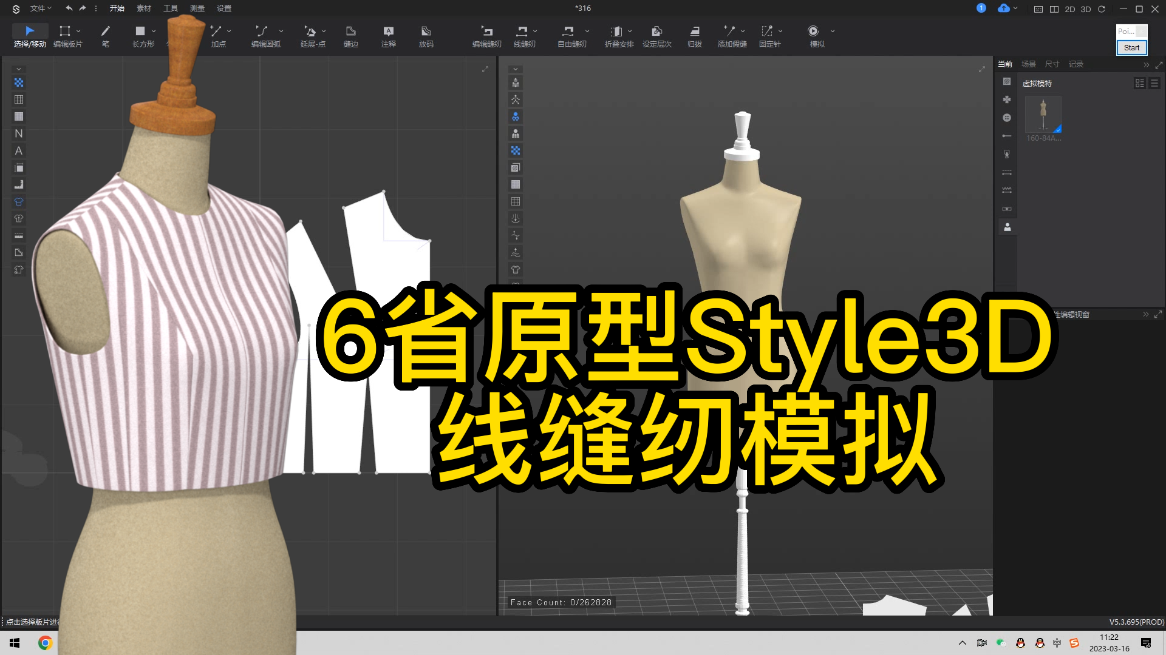Screen dimensions: 1166x655
Task: Toggle blue garment display in 2D sidebar
Action: [19, 201]
